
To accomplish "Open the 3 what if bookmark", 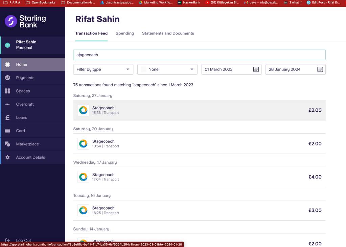I will [x=293, y=2].
